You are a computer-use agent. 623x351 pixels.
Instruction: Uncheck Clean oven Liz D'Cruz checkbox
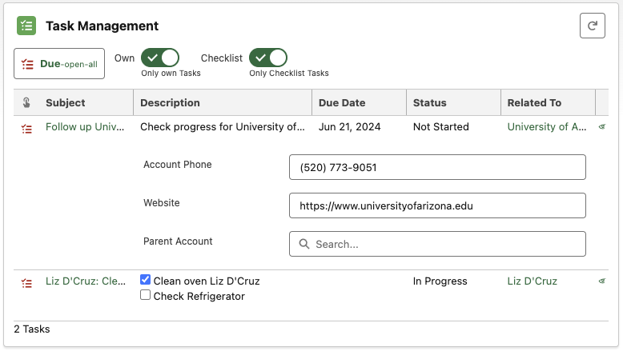(146, 280)
